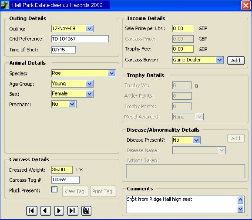
Task: Open the Age Group dropdown
Action: point(89,84)
